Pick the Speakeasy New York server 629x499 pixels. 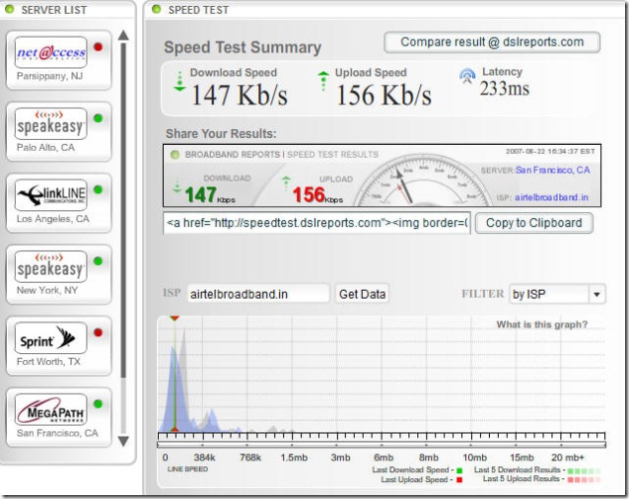pyautogui.click(x=51, y=266)
